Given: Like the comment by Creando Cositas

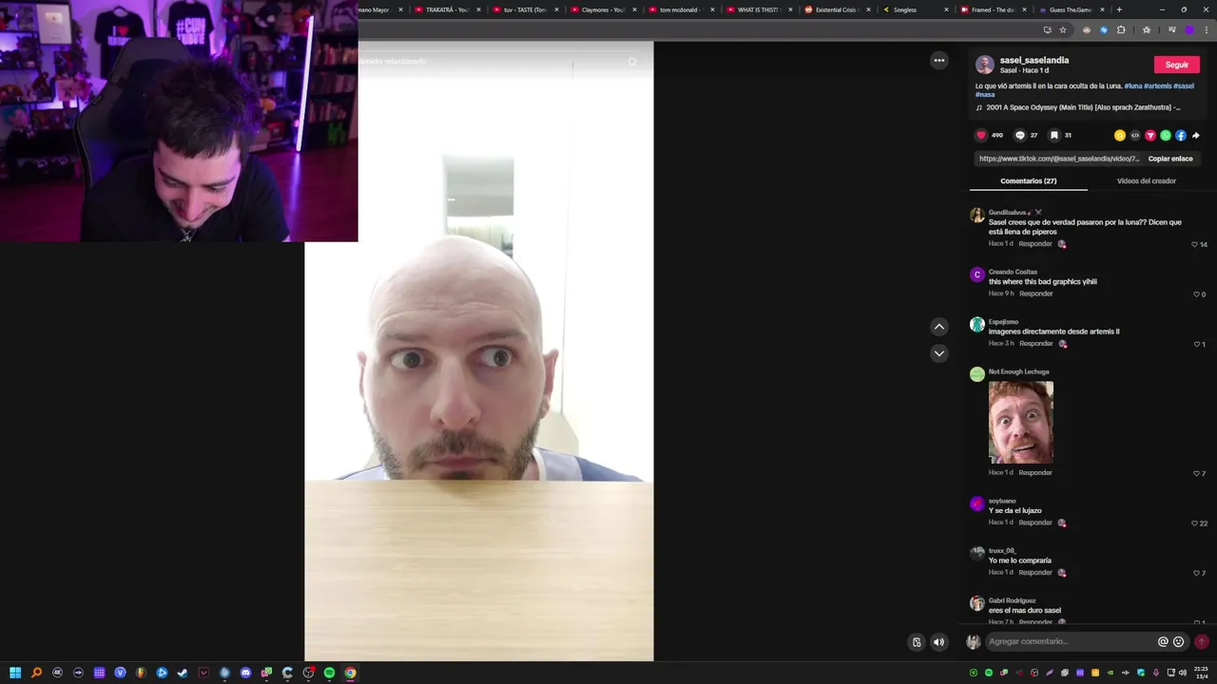Looking at the screenshot, I should (x=1196, y=294).
